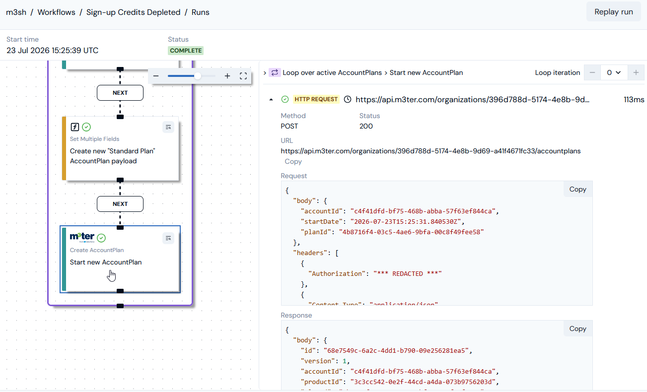
Task: Open details icon on Set Multiple Fields node
Action: [x=168, y=128]
